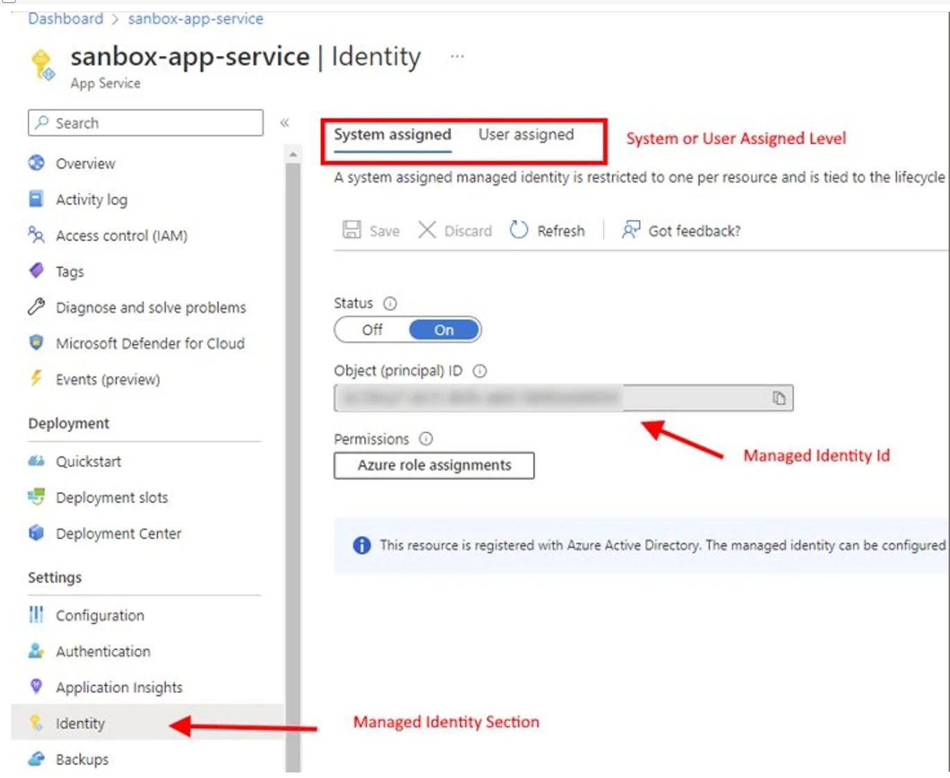Copy the Object (principal) ID value
This screenshot has width=950, height=778.
(779, 397)
